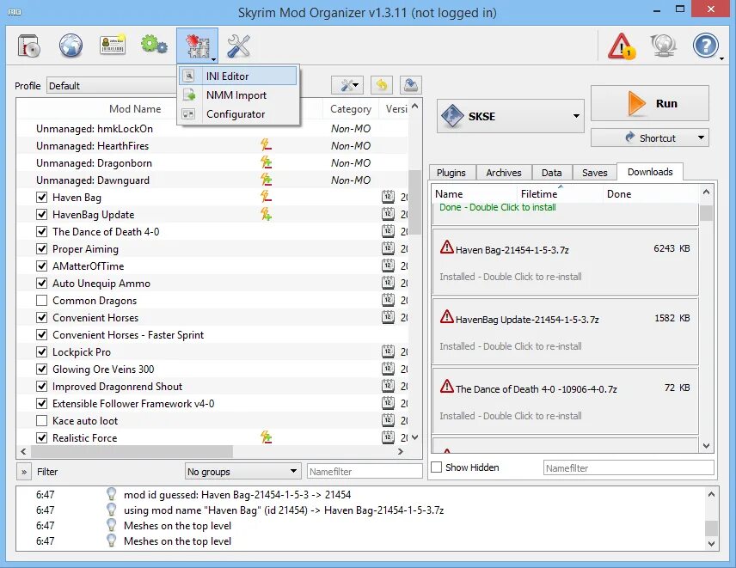Focus the downloads Namefilter field
This screenshot has width=736, height=568.
pos(629,467)
